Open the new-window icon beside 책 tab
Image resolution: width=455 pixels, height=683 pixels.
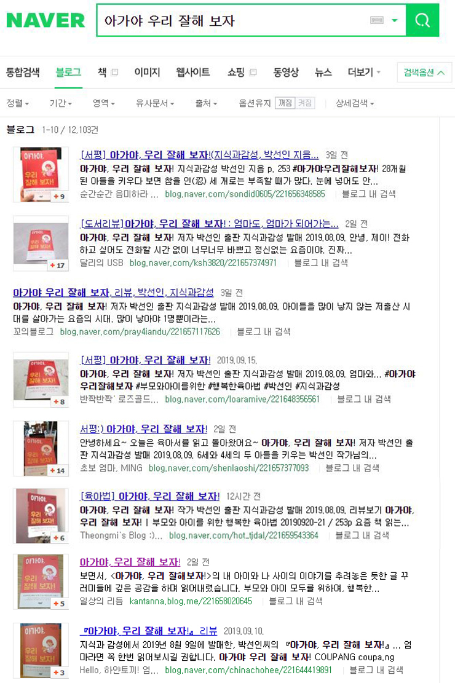tap(114, 73)
